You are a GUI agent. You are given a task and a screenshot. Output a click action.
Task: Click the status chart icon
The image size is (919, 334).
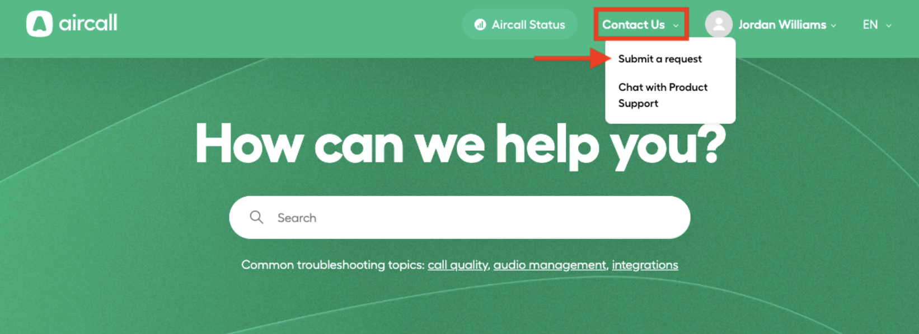[480, 25]
